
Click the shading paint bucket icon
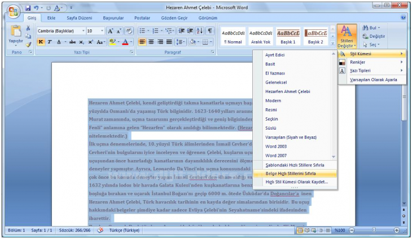point(192,42)
